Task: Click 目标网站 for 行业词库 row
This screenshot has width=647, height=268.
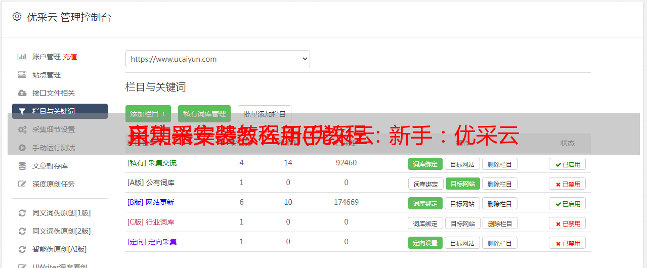Action: pyautogui.click(x=463, y=223)
